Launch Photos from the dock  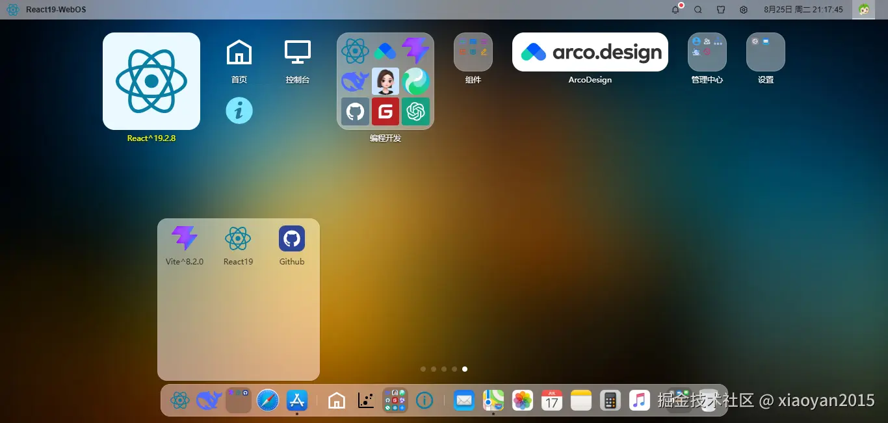523,400
